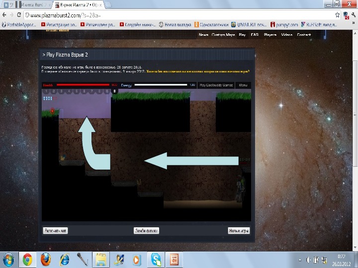The image size is (358, 268).
Task: Open Chrome from the taskbar
Action: point(27,260)
